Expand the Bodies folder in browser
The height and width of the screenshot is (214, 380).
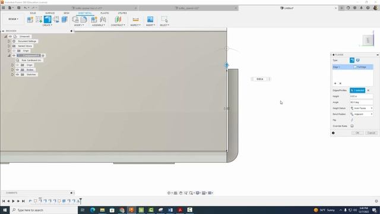12,70
